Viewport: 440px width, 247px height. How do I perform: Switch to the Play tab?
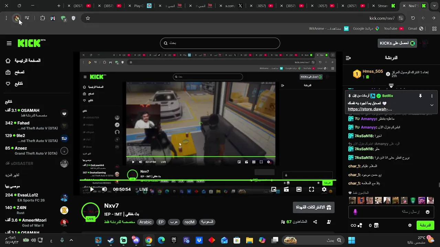tap(141, 6)
